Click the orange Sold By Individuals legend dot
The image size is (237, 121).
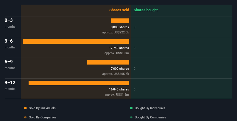pyautogui.click(x=25, y=108)
